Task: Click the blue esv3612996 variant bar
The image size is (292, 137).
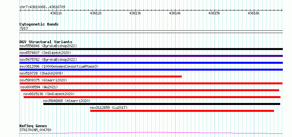Action: coord(151,70)
